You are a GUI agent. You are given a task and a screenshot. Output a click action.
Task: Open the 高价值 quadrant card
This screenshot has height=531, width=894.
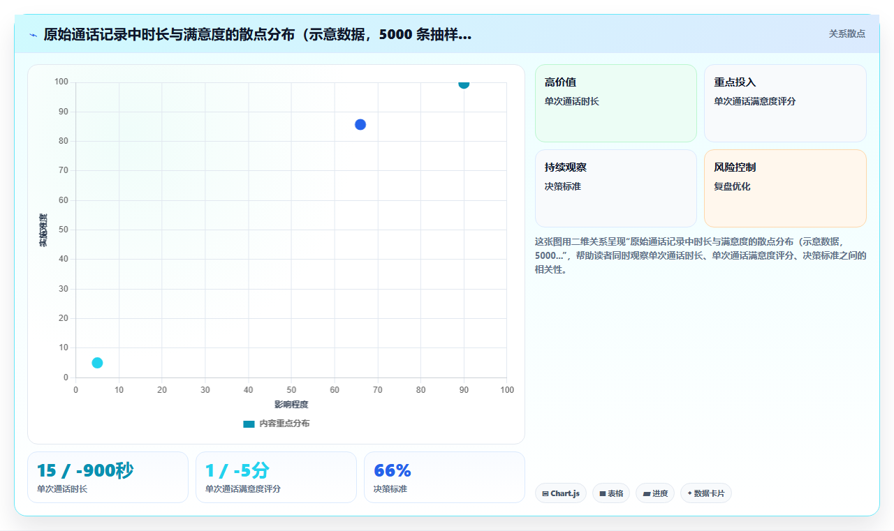(x=616, y=103)
